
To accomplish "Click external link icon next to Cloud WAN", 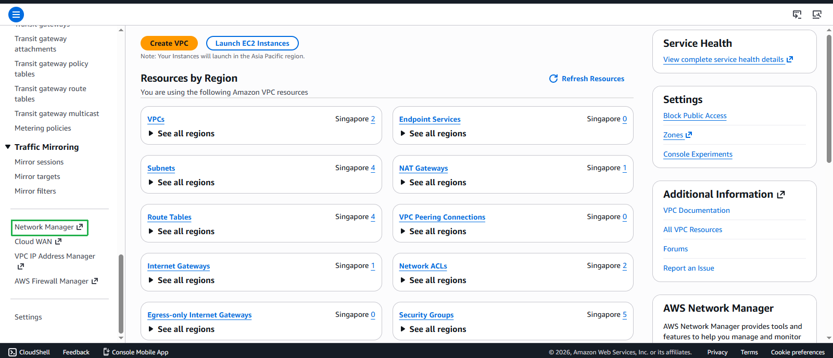I will (58, 241).
